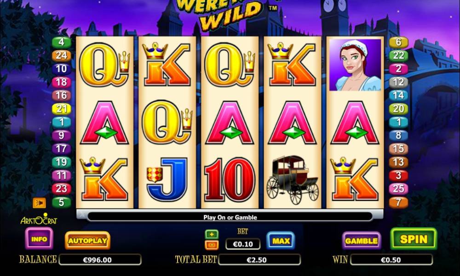The height and width of the screenshot is (276, 460).
Task: Decrease bet with the orange minus button
Action: [x=212, y=245]
